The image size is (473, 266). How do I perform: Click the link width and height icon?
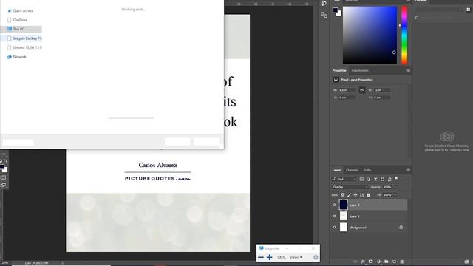[362, 90]
